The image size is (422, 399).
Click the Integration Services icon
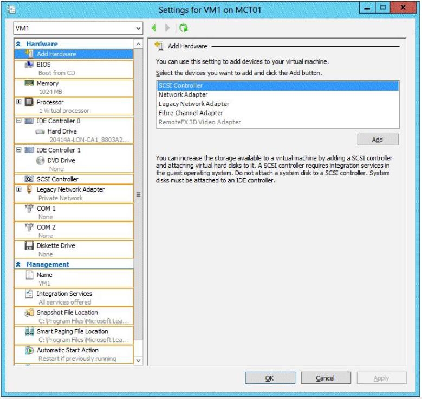[29, 294]
